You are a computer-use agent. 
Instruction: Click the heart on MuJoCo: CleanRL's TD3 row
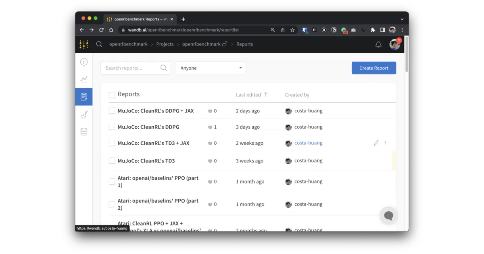pos(210,161)
